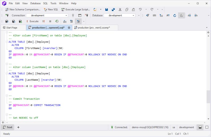Click the results to text document icon
Viewport: 211px width, 137px height.
(71, 21)
